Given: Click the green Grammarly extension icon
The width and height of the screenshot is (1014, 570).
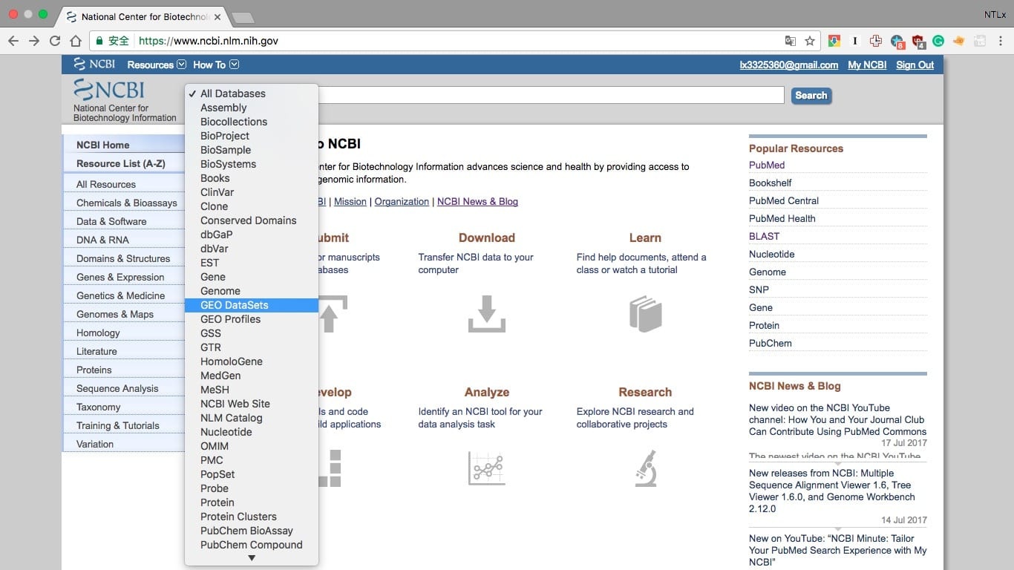Looking at the screenshot, I should click(938, 41).
